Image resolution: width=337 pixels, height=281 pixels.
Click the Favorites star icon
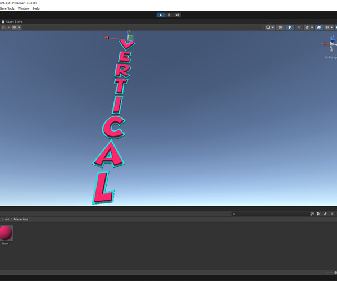pyautogui.click(x=332, y=214)
